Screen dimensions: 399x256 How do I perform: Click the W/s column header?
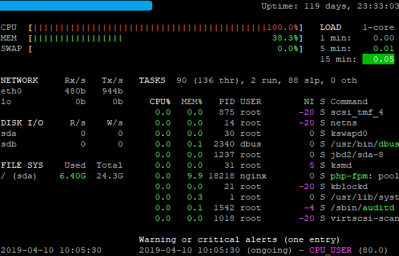(115, 123)
